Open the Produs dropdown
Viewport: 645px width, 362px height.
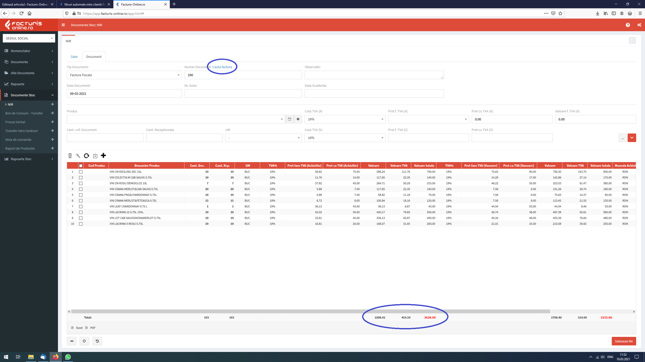(x=176, y=119)
